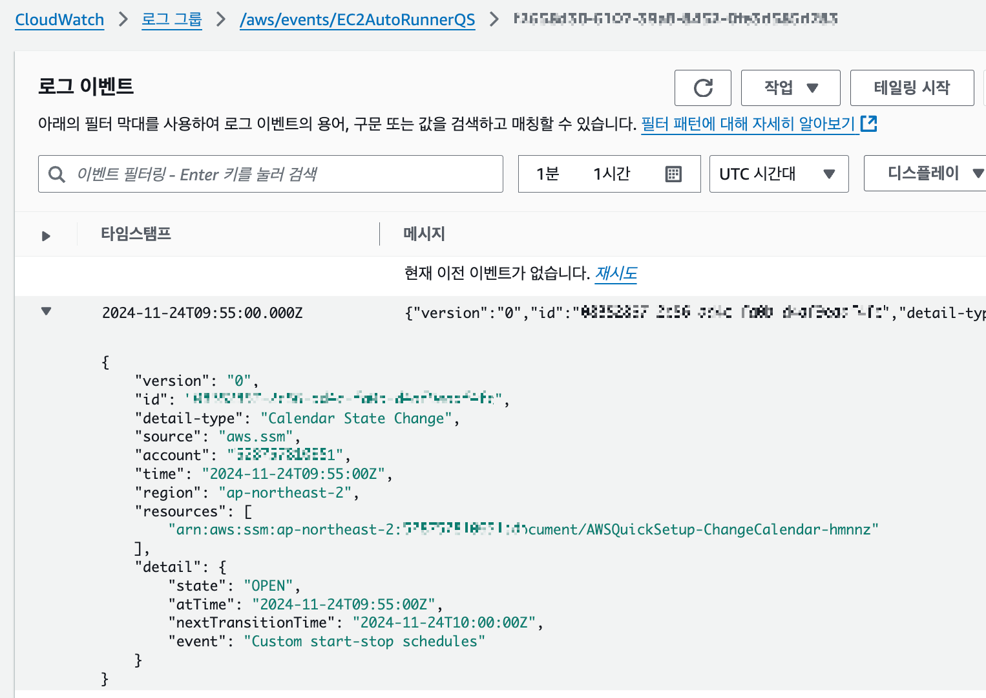
Task: Select the 1시간 time range
Action: click(x=611, y=174)
